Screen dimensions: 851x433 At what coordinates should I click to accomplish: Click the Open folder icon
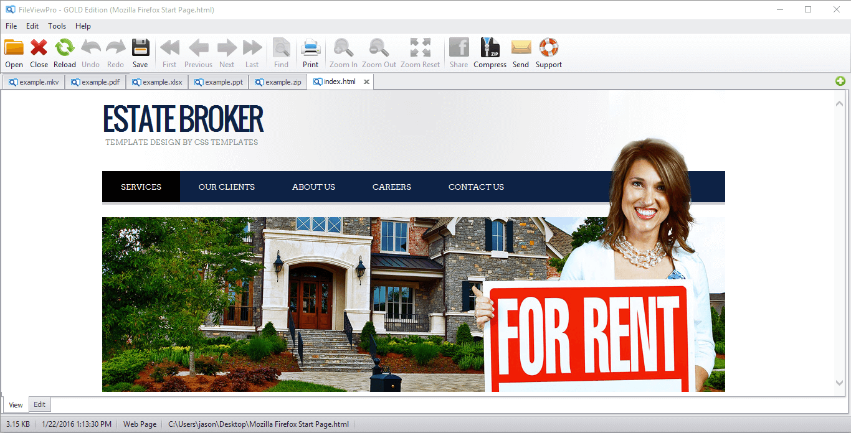point(14,48)
